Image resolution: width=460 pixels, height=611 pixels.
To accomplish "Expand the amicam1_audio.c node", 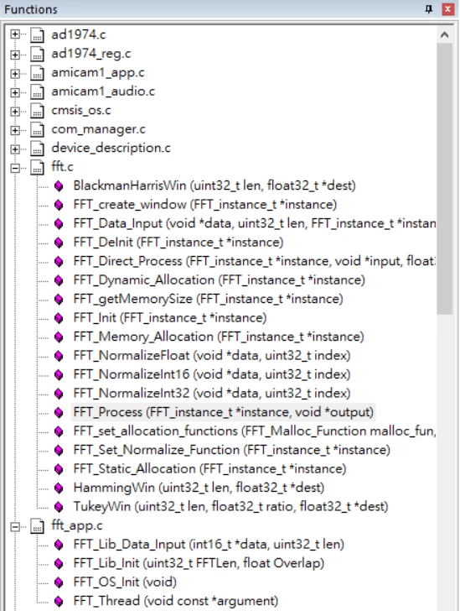I will pyautogui.click(x=15, y=91).
